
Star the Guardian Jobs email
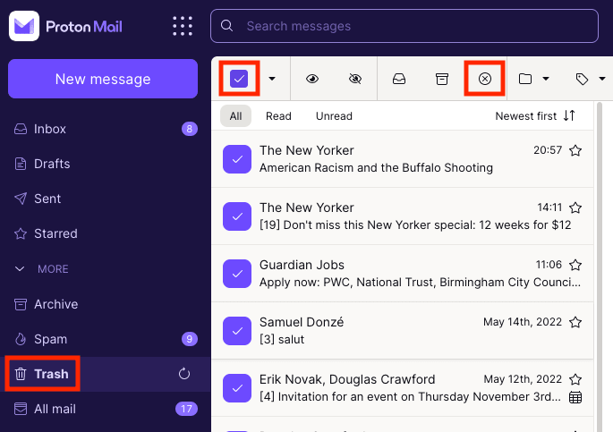(575, 265)
